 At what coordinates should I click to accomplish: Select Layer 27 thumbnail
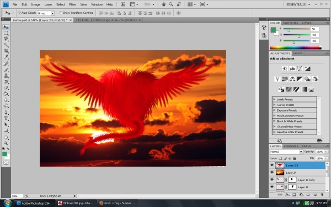tap(280, 173)
